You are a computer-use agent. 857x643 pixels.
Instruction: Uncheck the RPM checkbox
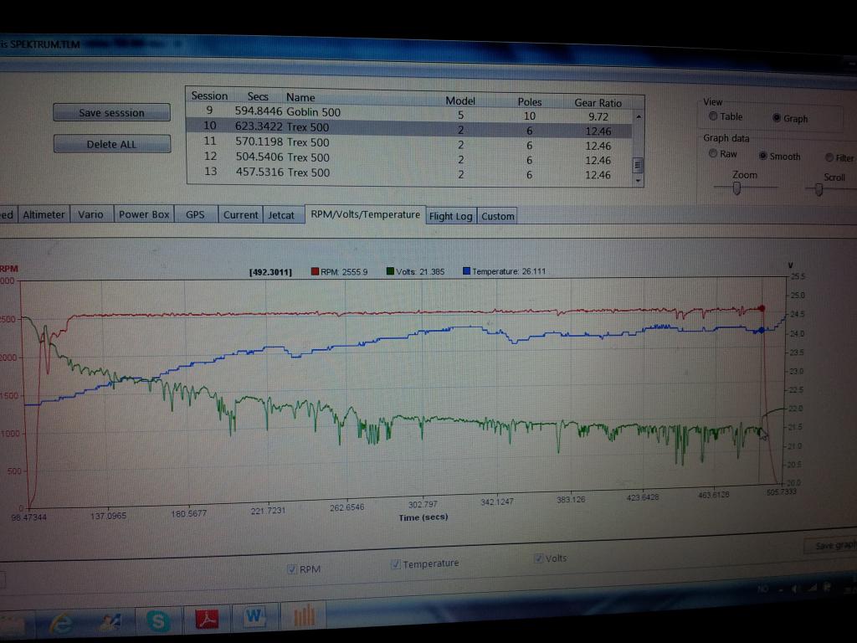click(x=291, y=569)
